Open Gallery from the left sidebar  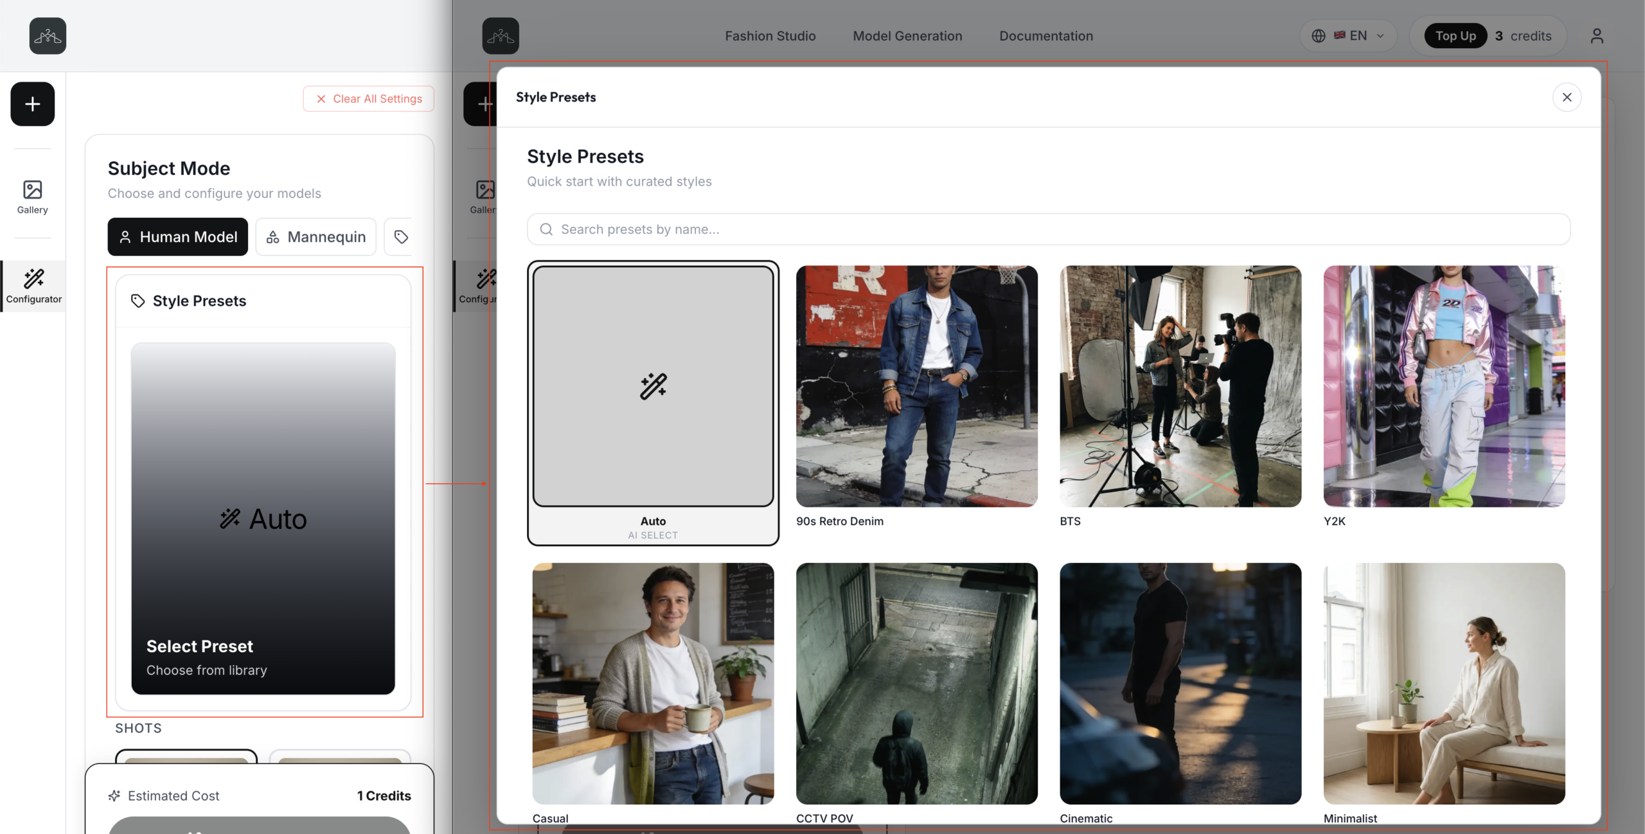[x=33, y=197]
